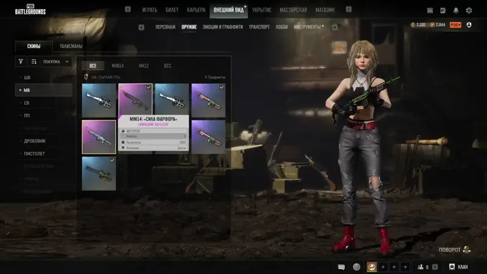
Task: Open the КЛАН button label
Action: click(463, 267)
